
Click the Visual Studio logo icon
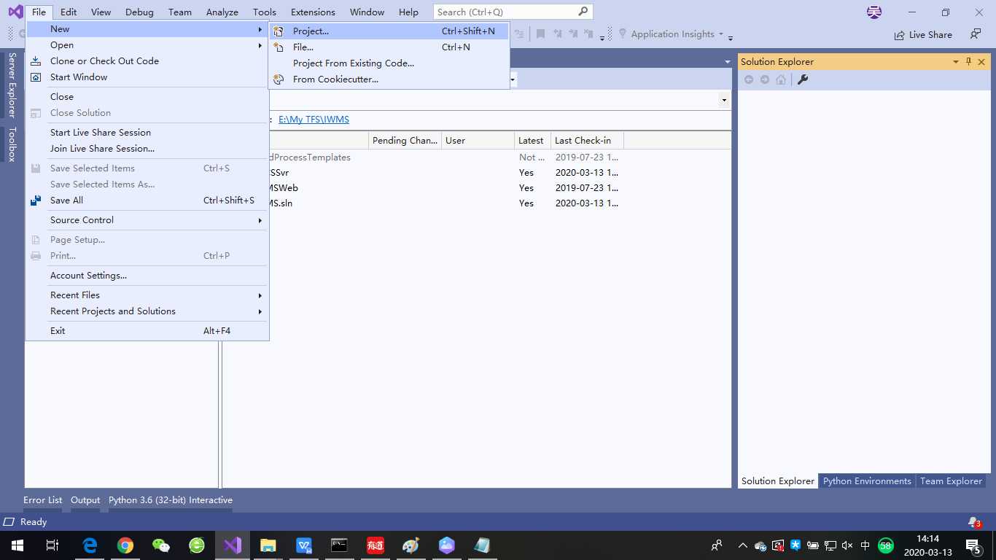pyautogui.click(x=15, y=12)
